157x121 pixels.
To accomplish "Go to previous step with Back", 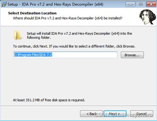I will 91,114.
